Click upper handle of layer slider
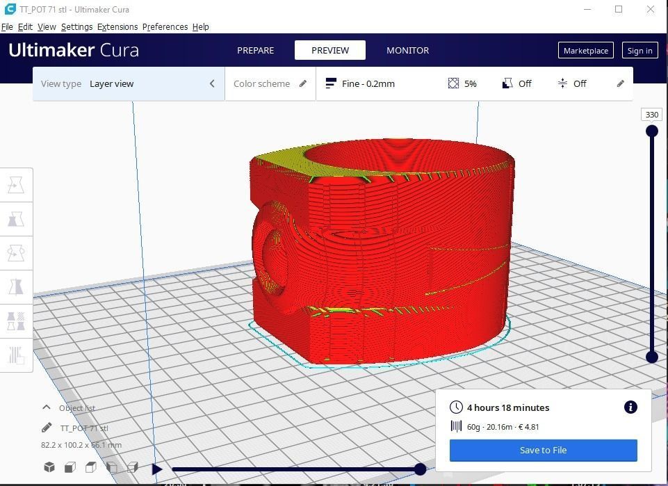This screenshot has height=486, width=668. 652,131
